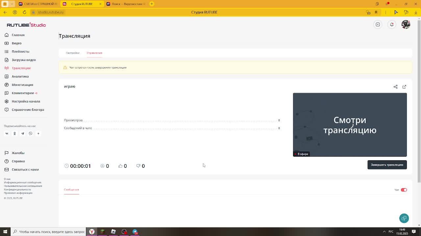The width and height of the screenshot is (421, 236).
Task: Switch to the Настройки tab
Action: tap(72, 53)
